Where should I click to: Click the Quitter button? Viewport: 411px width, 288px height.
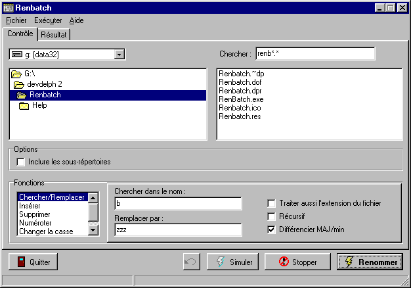(x=33, y=262)
